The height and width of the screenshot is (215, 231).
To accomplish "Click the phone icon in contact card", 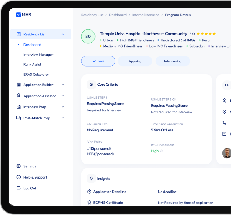I will click(x=224, y=123).
